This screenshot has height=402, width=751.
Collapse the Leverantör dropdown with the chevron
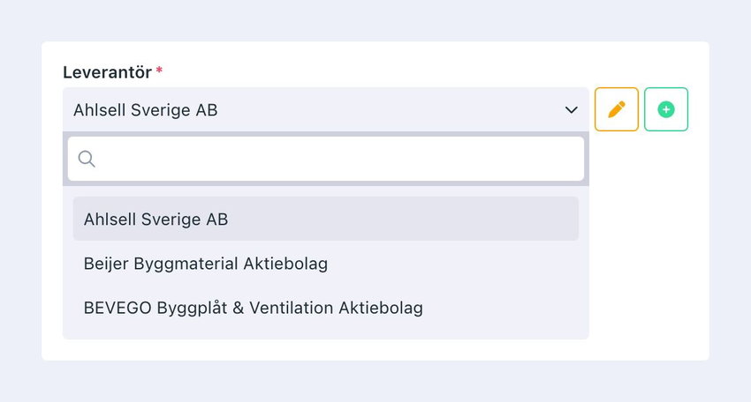[571, 110]
